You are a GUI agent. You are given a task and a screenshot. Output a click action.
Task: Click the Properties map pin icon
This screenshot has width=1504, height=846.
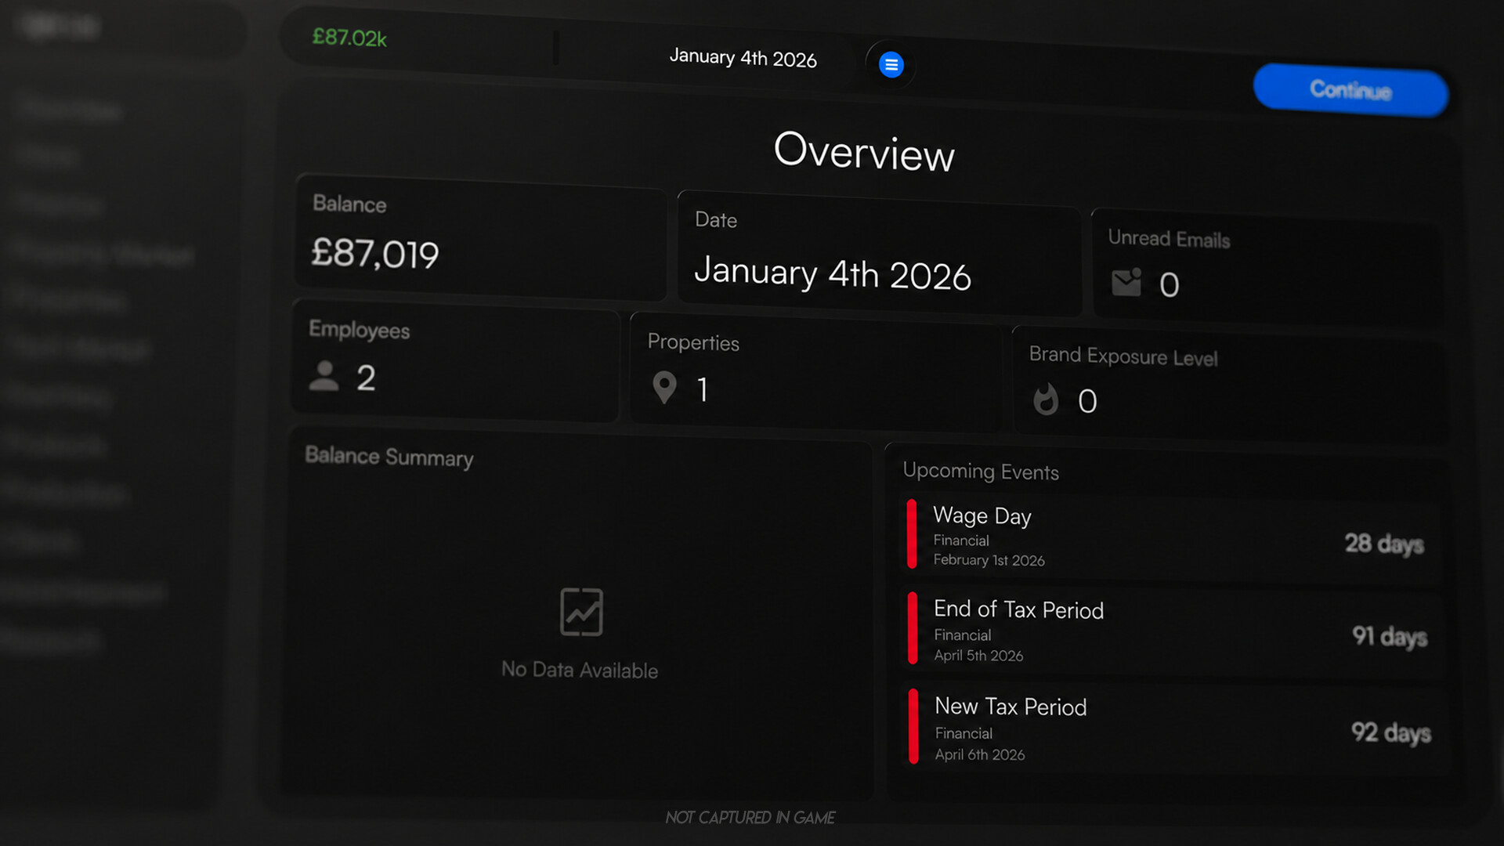click(x=664, y=387)
